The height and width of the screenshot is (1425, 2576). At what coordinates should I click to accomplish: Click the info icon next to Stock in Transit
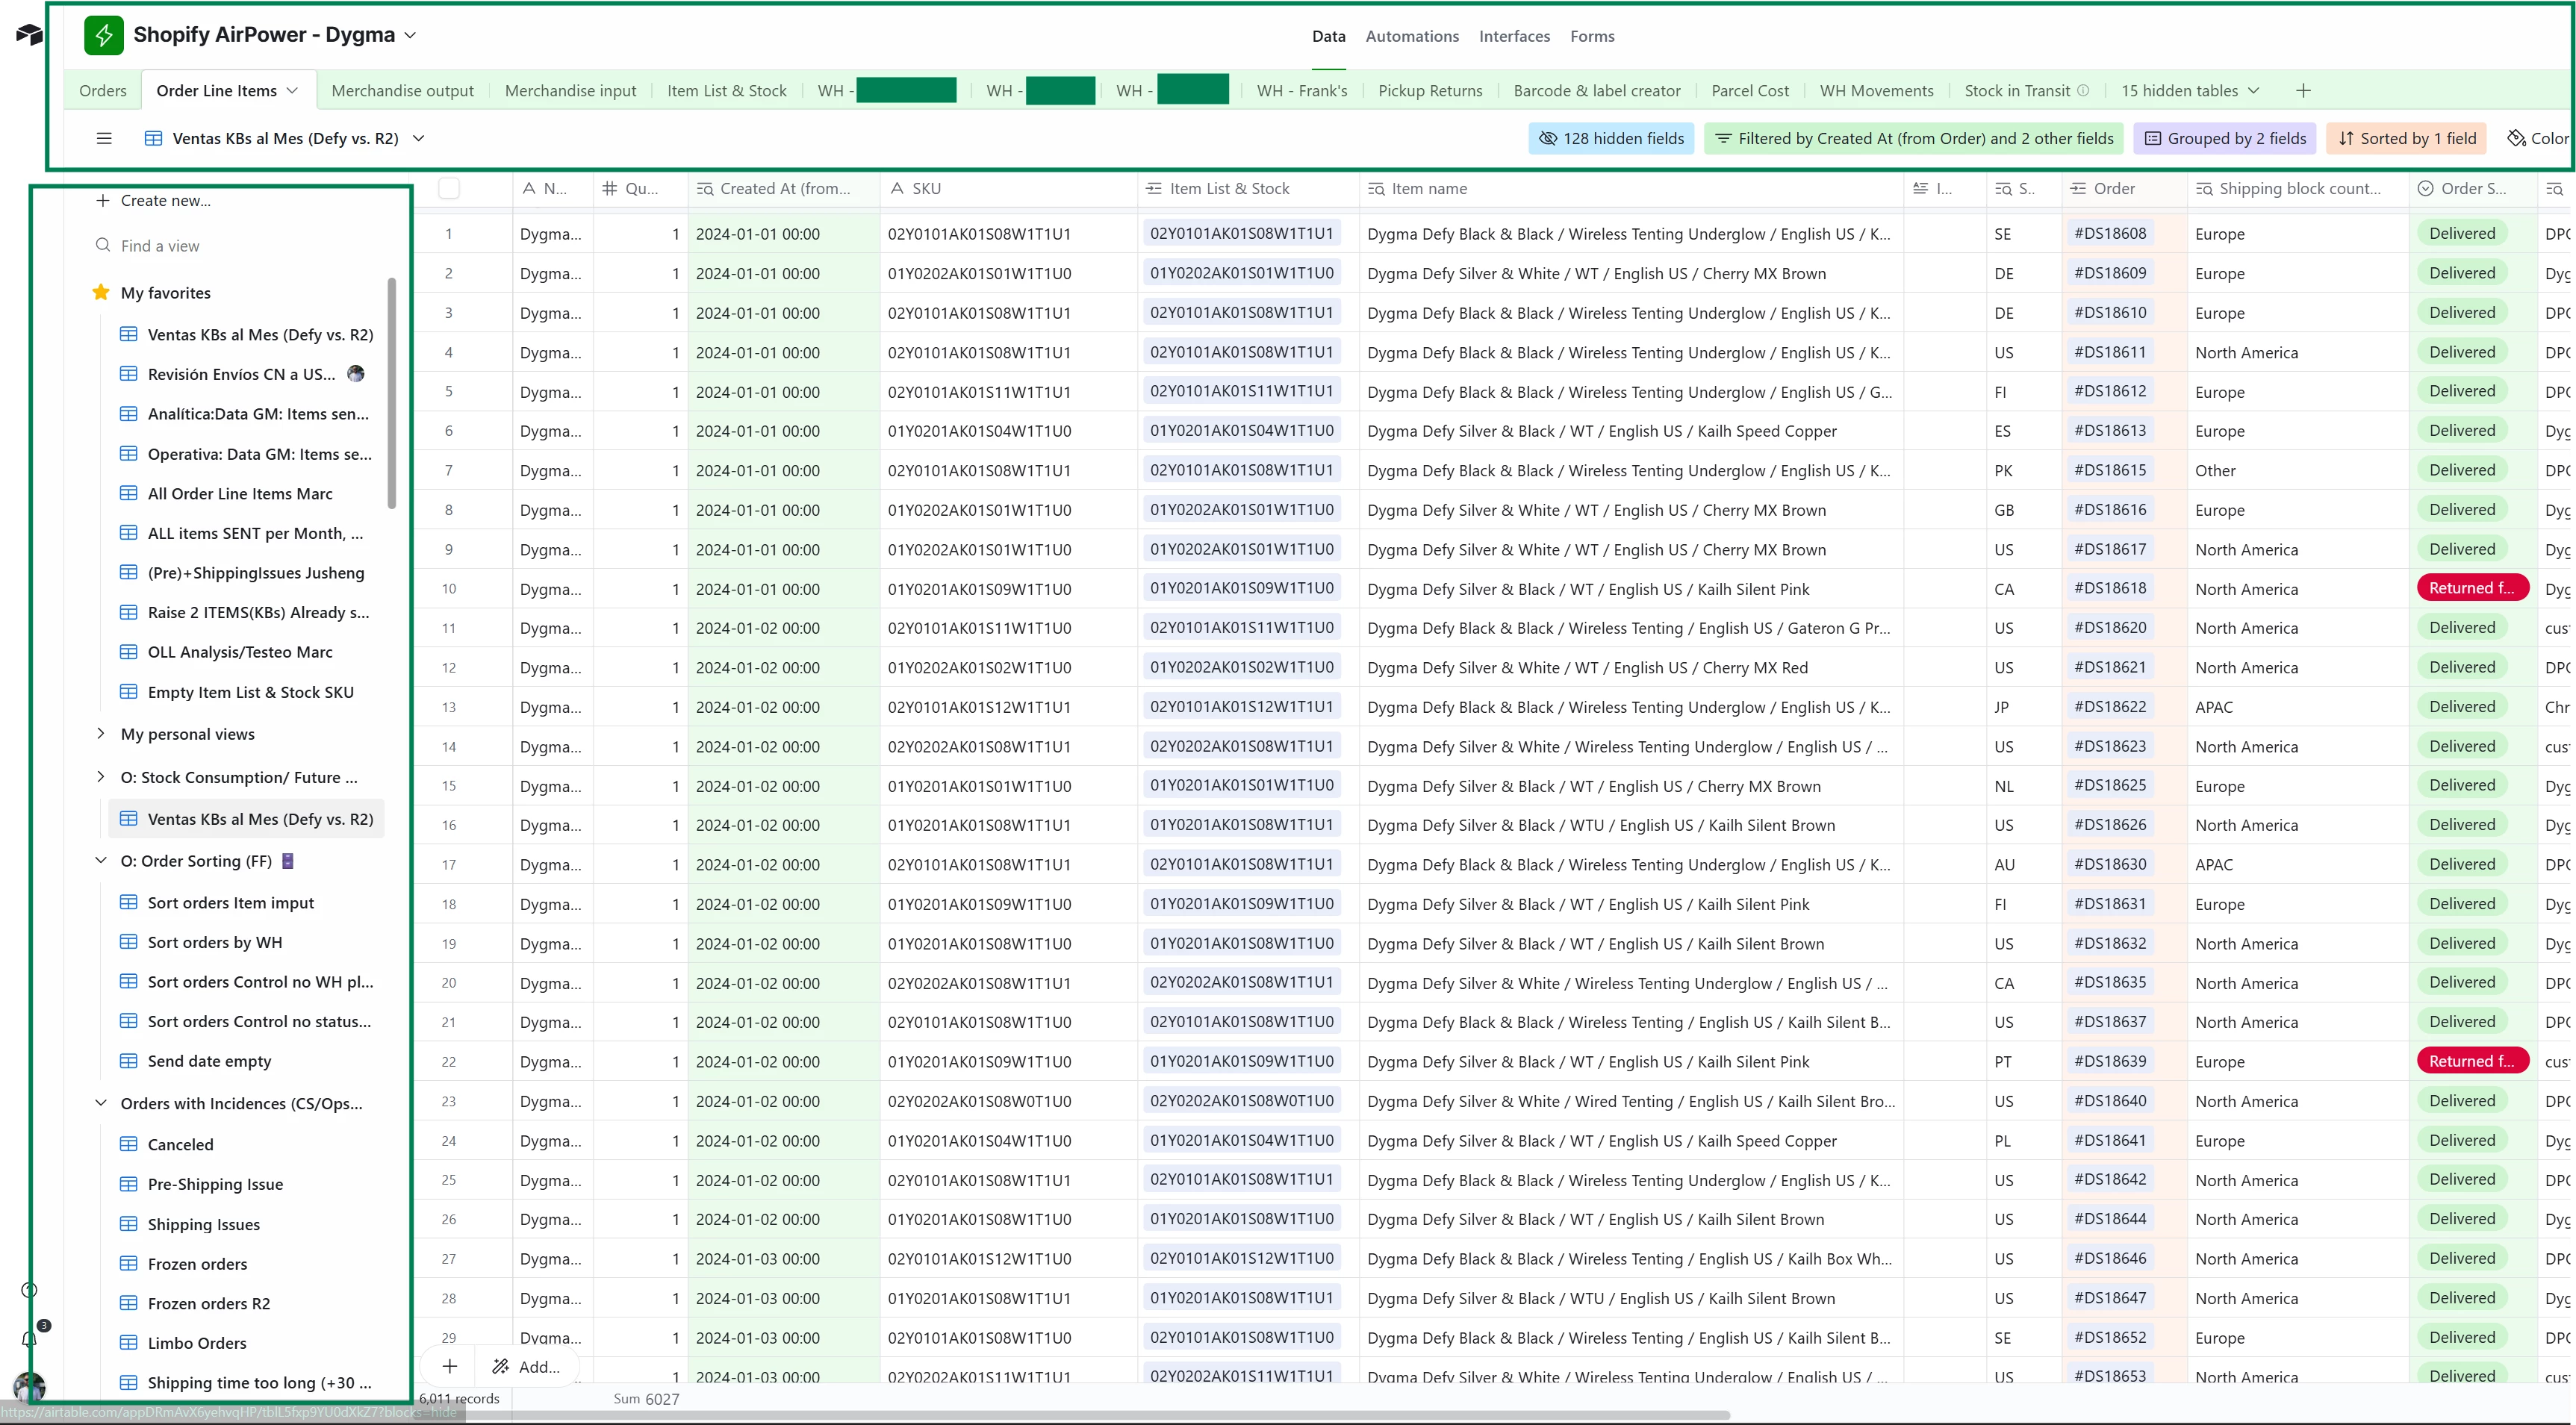pos(2083,90)
